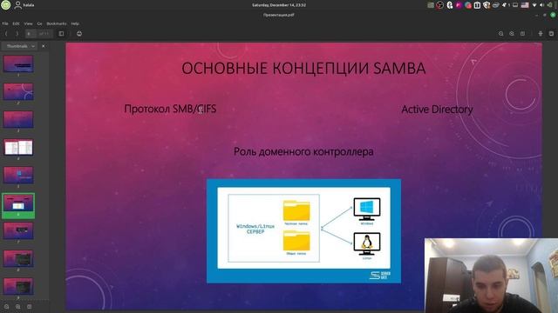Image resolution: width=558 pixels, height=313 pixels.
Task: Zoom out with the top toolbar magnifier
Action: pos(500,34)
